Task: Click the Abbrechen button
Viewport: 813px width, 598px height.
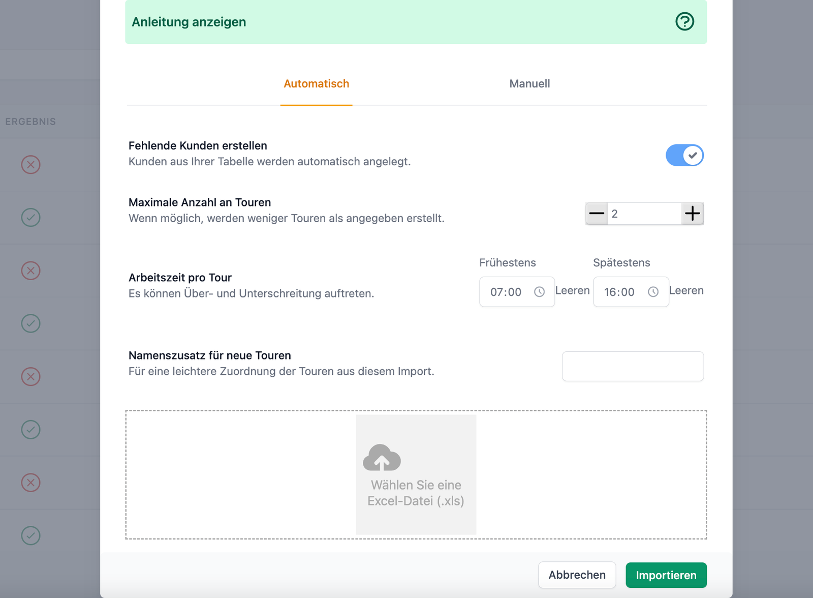Action: [x=577, y=575]
